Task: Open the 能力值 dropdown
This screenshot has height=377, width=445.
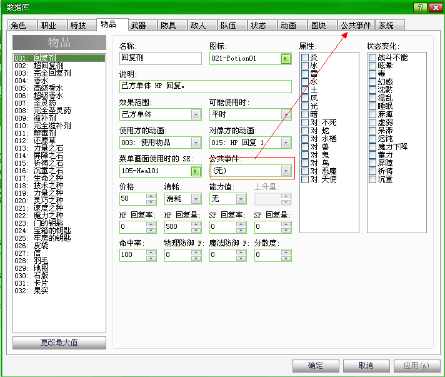Action: pos(241,199)
